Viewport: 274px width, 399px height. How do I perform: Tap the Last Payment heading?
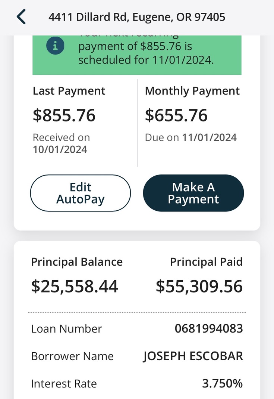(69, 91)
